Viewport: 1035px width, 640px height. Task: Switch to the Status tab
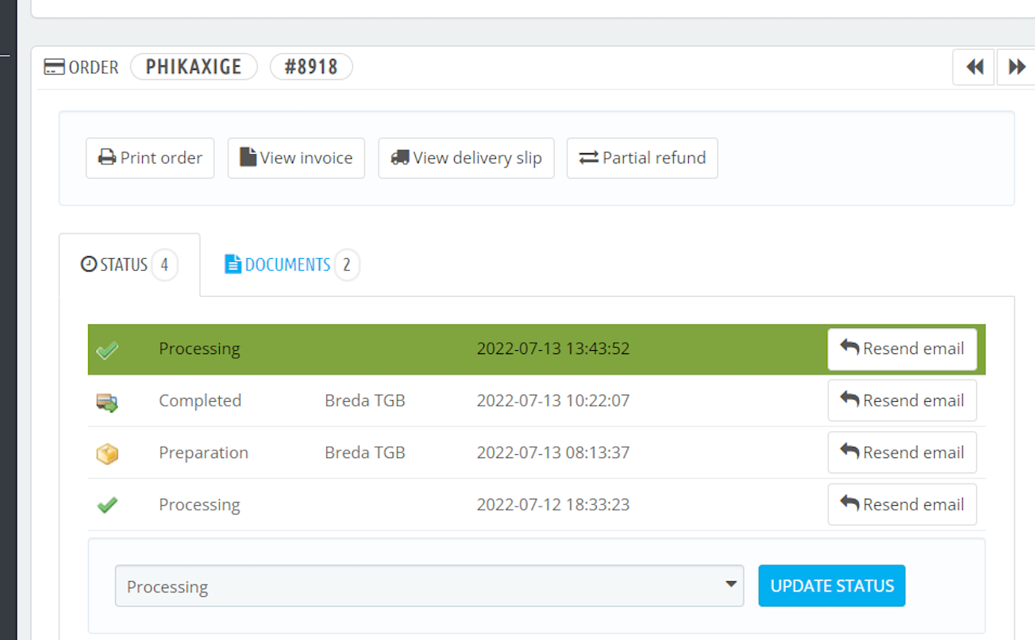pyautogui.click(x=129, y=264)
